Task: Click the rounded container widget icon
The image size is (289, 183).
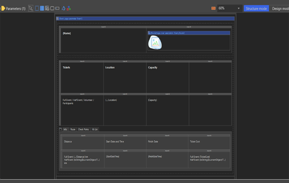Action: [52, 8]
